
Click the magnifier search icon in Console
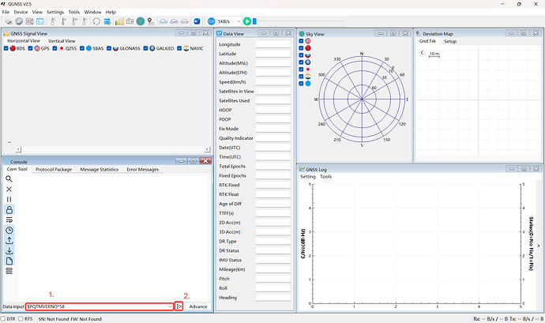[x=9, y=178]
